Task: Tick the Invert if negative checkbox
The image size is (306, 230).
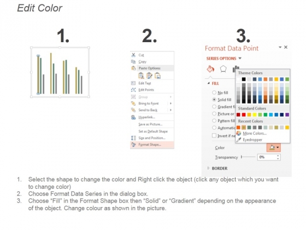Action: click(214, 136)
